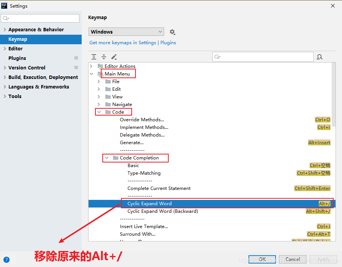
Task: Select Complete Current Statement action
Action: pyautogui.click(x=159, y=188)
